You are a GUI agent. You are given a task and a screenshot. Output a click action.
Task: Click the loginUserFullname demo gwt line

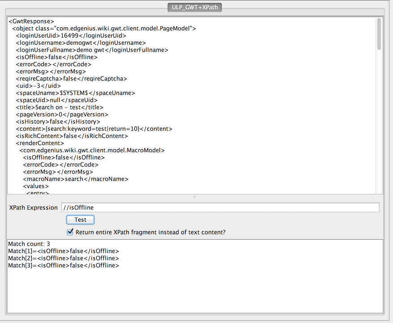92,50
